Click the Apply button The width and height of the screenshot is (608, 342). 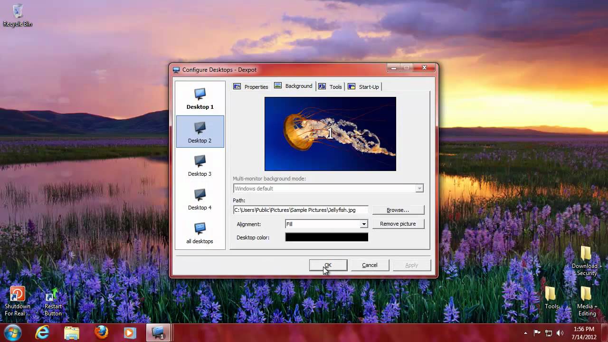pyautogui.click(x=412, y=265)
